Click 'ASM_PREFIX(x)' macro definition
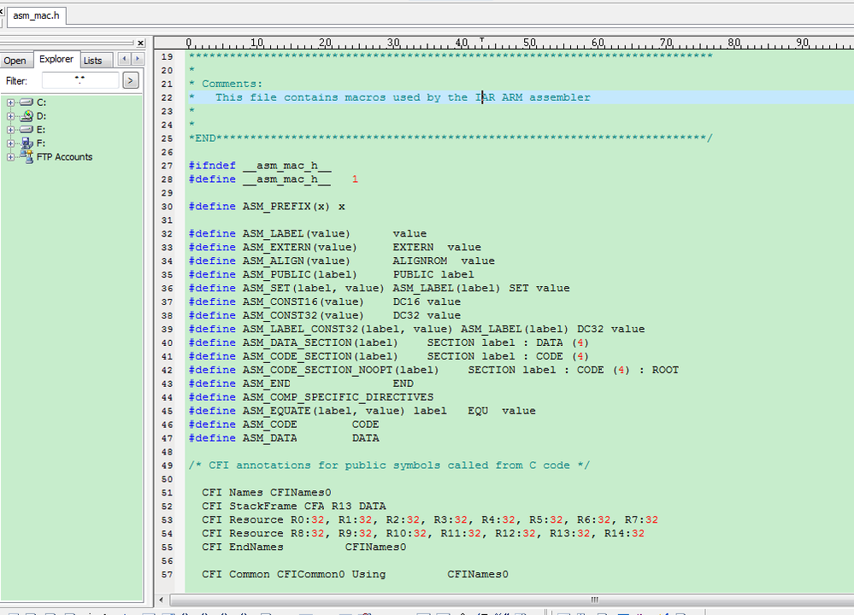 [x=286, y=206]
